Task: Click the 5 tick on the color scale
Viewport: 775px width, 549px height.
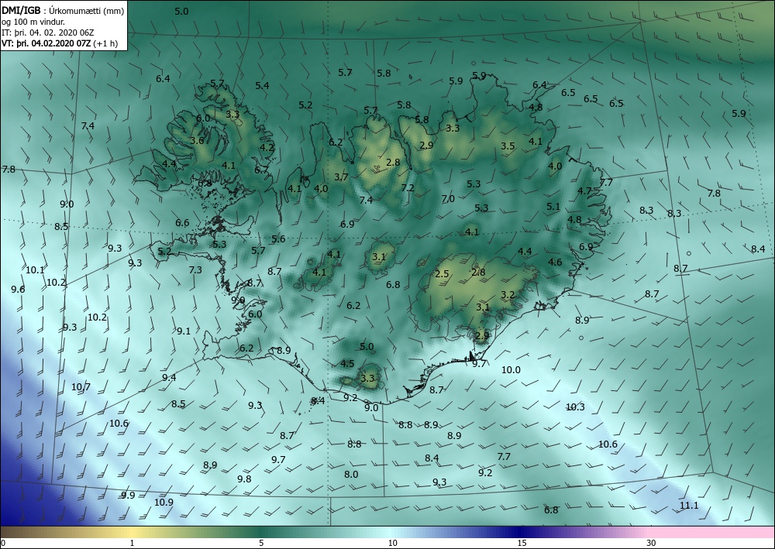Action: [261, 543]
